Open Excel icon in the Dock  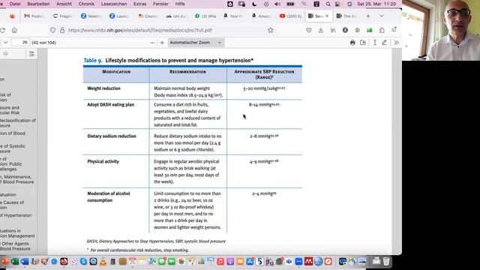[15, 262]
